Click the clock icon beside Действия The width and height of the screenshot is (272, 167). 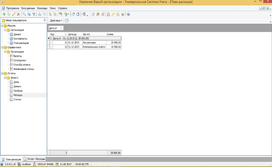click(67, 20)
